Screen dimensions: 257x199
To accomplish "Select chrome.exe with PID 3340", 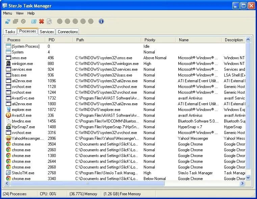I will tap(125, 178).
